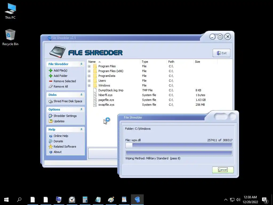273x205 pixels.
Task: Expand the Program Files (x86) tree node
Action: tap(89, 71)
